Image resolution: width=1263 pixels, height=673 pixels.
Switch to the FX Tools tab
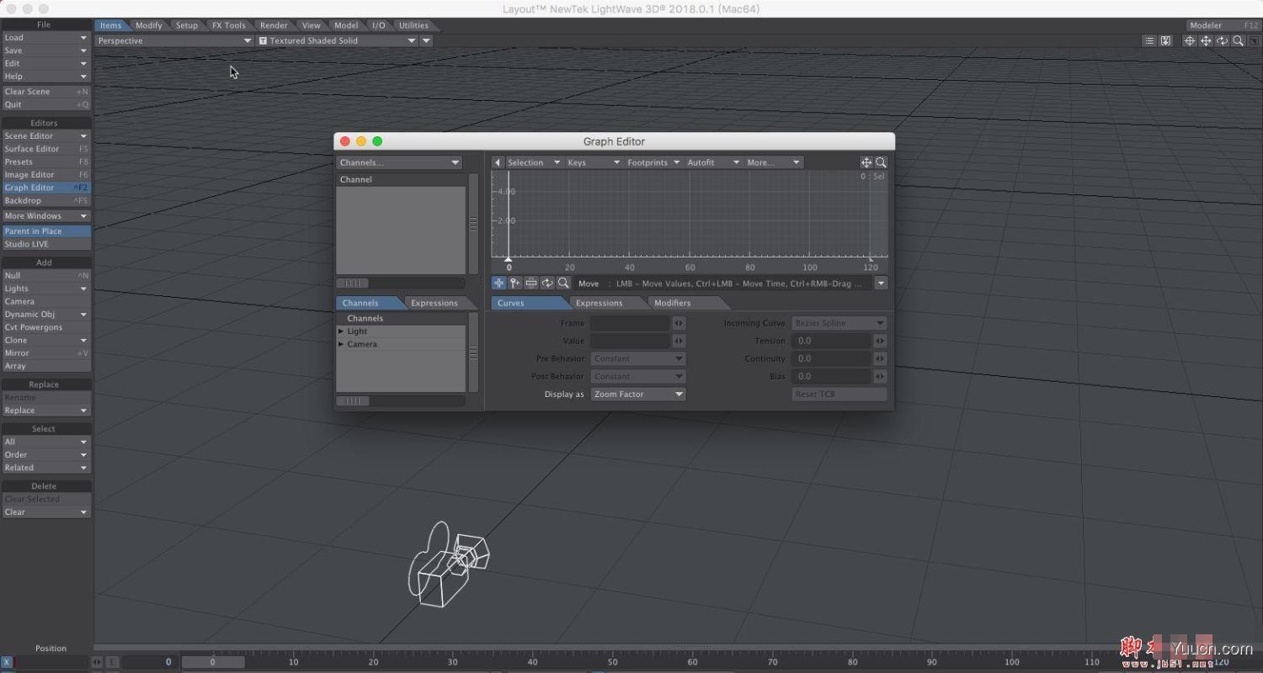[x=229, y=25]
